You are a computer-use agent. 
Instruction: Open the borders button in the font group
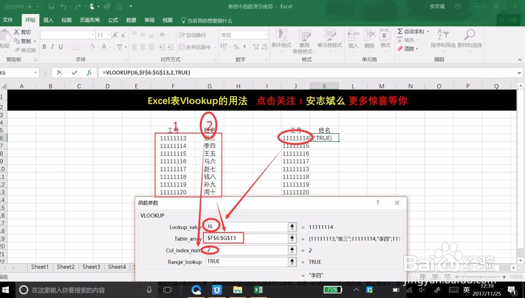click(x=76, y=47)
